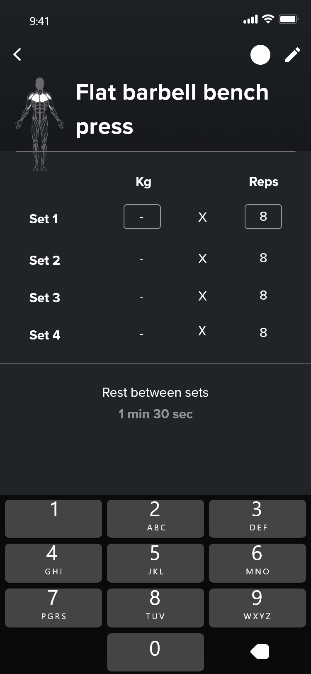Tap the Set 2 Kg value

tap(141, 260)
